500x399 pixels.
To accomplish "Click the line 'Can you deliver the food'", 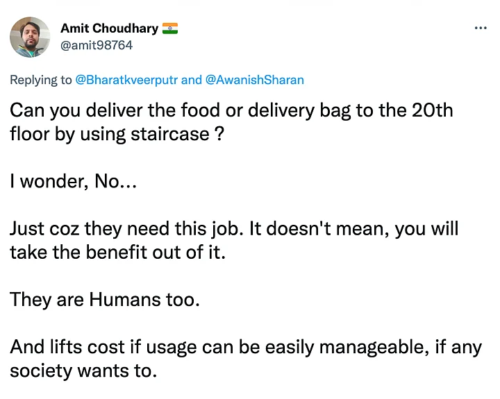I will tap(231, 110).
